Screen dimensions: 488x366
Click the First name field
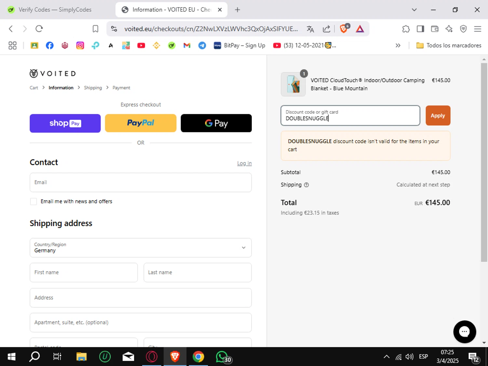pyautogui.click(x=84, y=273)
